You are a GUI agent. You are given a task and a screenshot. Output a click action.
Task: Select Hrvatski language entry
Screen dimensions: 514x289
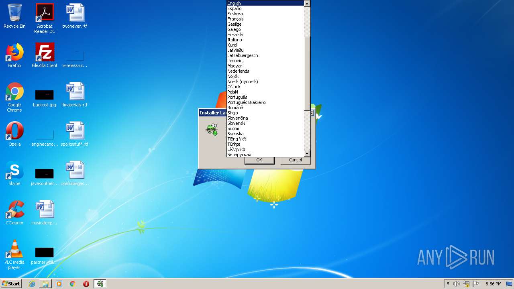[x=265, y=35]
